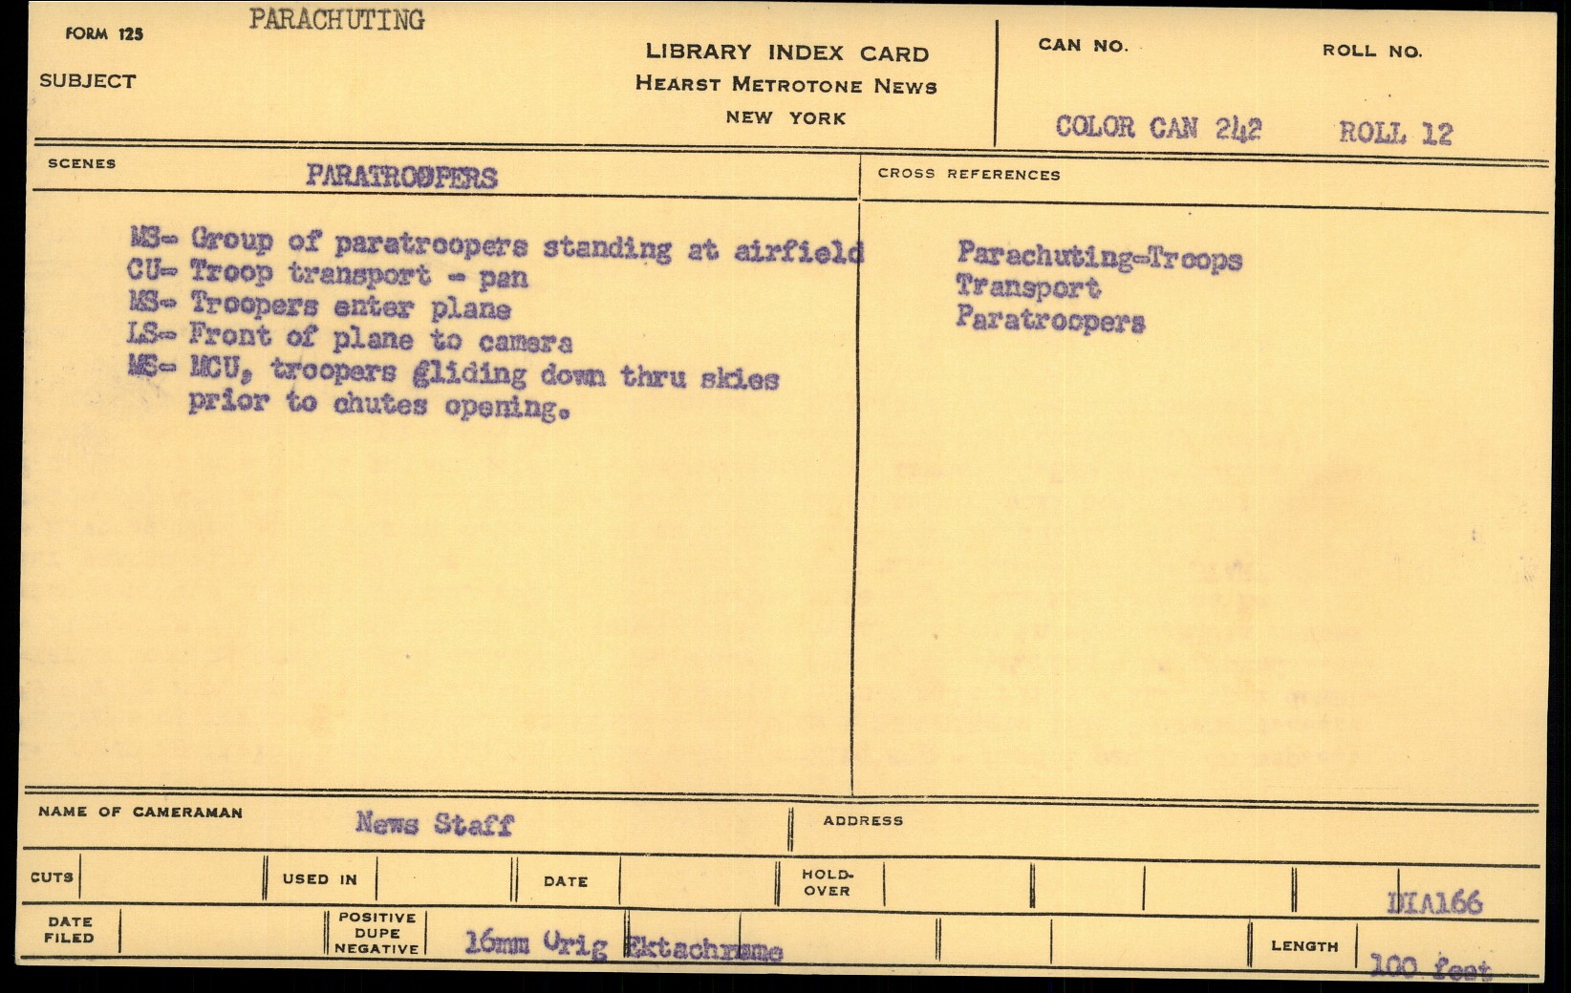Click the '100 feet' length value
This screenshot has height=993, width=1571.
(1430, 967)
